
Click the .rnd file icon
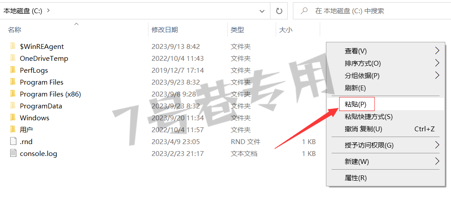[13, 141]
